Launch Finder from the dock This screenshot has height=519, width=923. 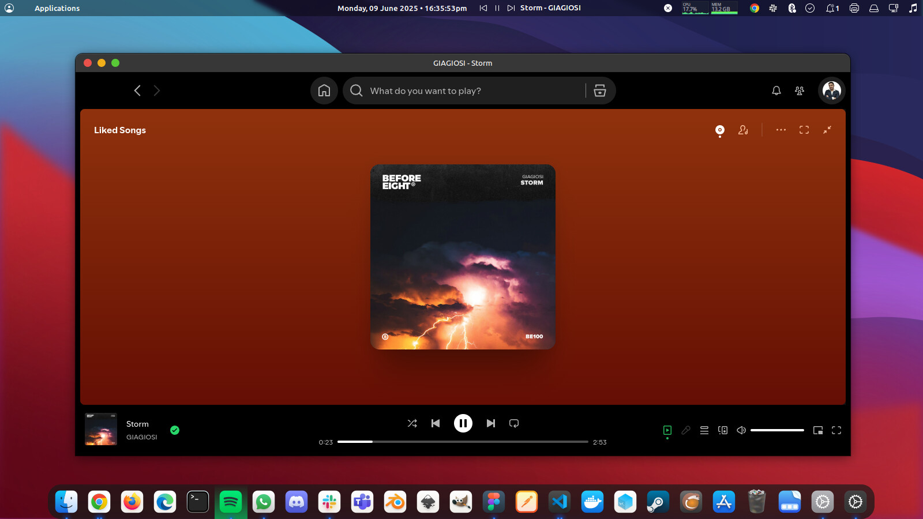(66, 502)
